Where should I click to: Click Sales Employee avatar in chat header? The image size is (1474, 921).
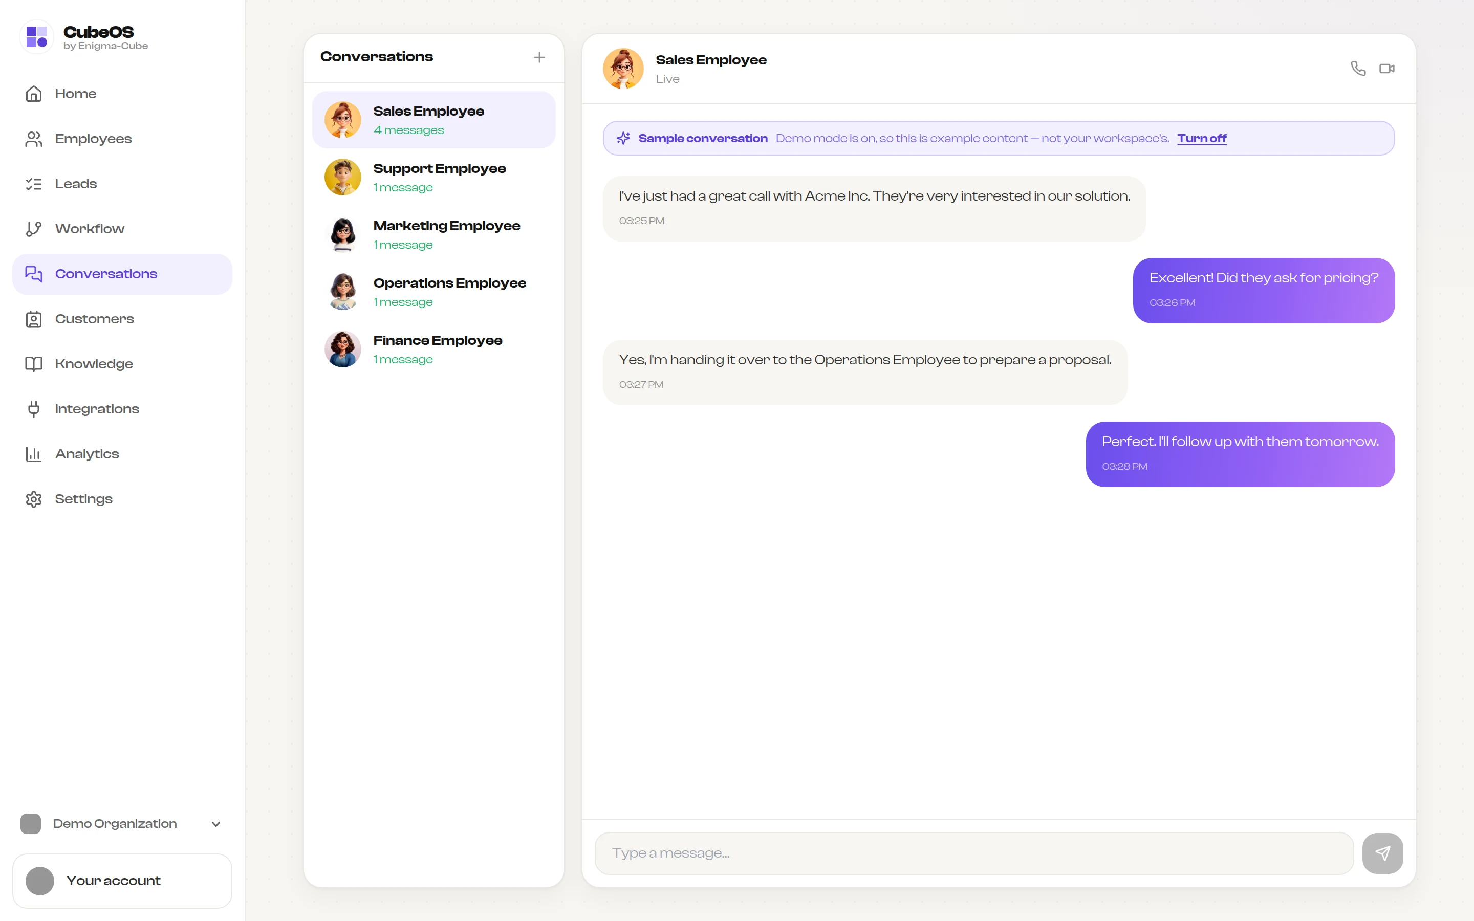pos(623,69)
